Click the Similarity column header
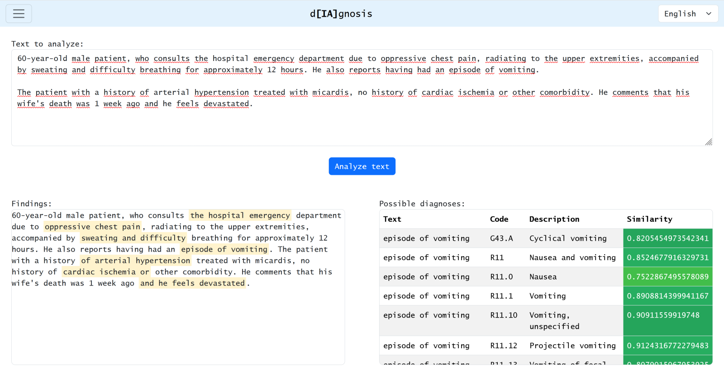Viewport: 724px width, 384px height. (x=649, y=219)
